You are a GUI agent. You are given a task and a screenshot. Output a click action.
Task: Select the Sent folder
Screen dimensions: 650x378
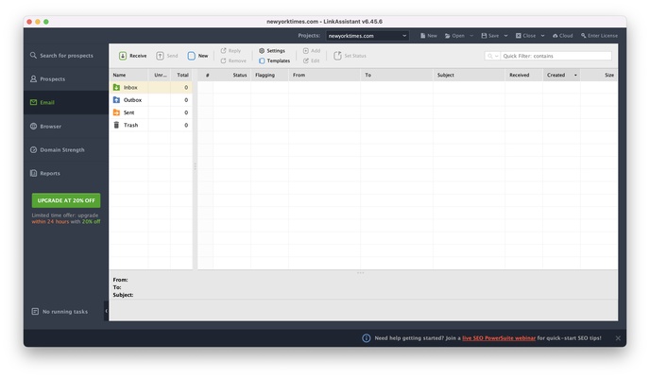click(151, 112)
